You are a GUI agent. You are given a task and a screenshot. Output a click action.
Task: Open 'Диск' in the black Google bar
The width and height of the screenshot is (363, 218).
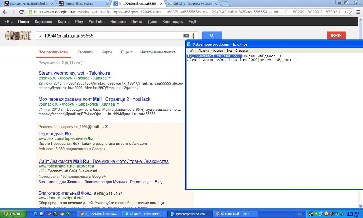point(152,22)
